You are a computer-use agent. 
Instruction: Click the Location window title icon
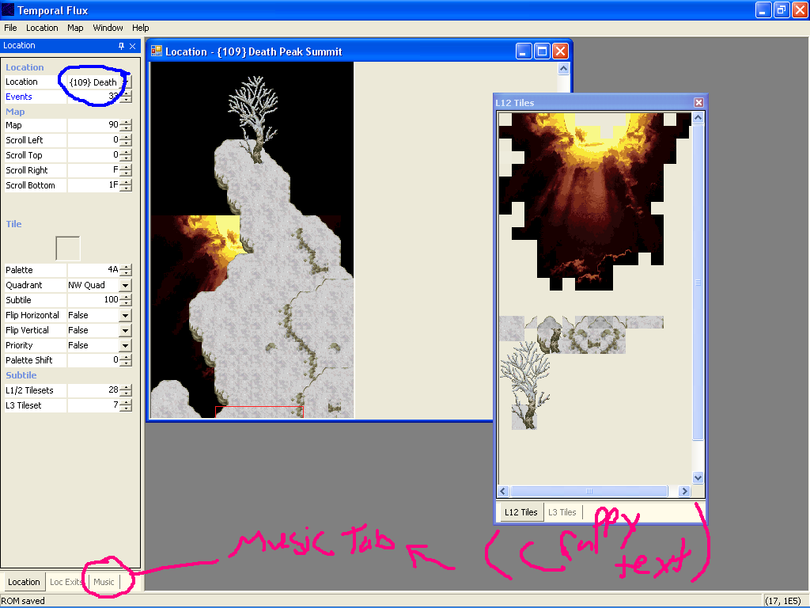point(157,51)
